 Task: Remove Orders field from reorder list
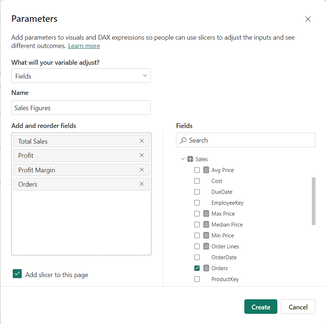tap(142, 184)
